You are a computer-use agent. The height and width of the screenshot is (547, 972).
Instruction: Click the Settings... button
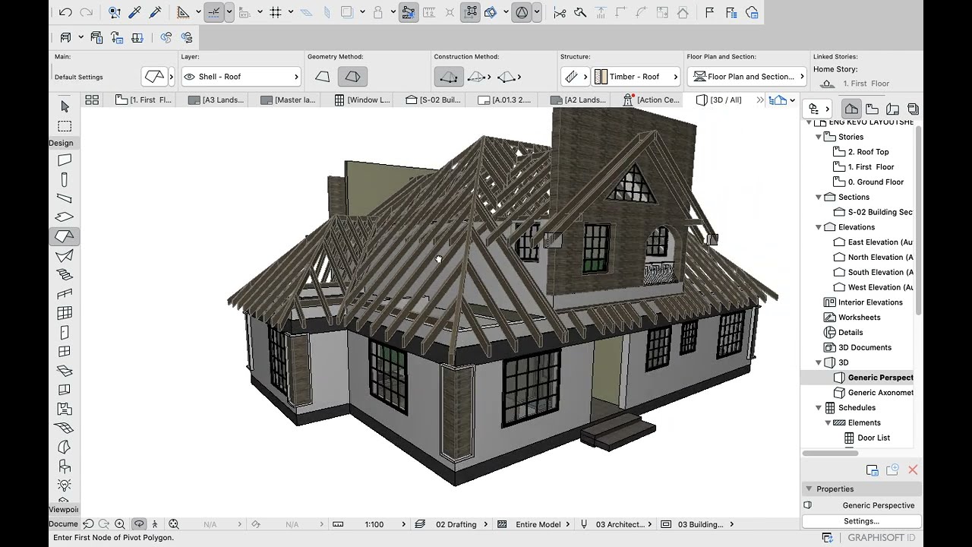(861, 521)
